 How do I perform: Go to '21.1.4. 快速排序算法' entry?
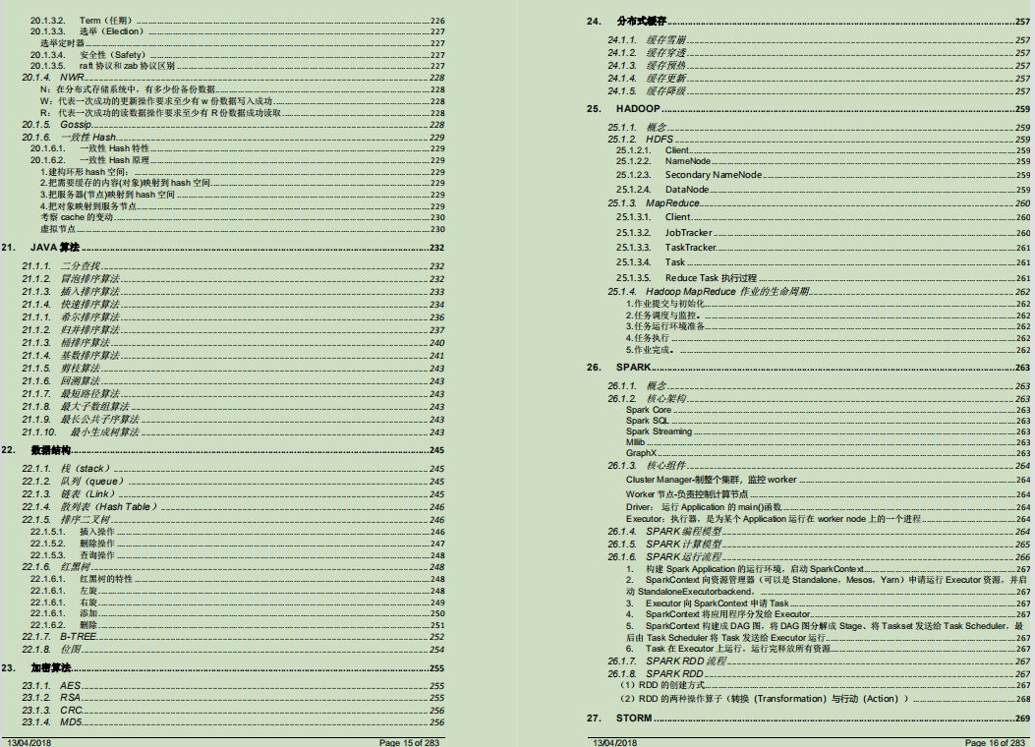233,305
